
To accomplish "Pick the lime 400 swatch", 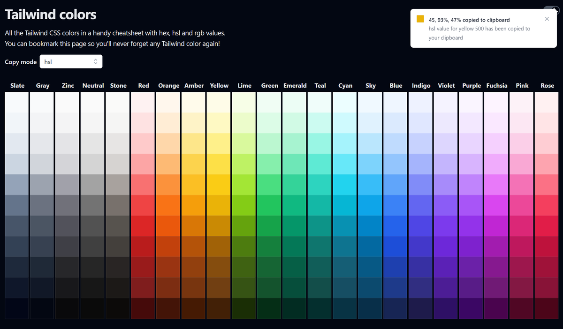I will coord(244,185).
